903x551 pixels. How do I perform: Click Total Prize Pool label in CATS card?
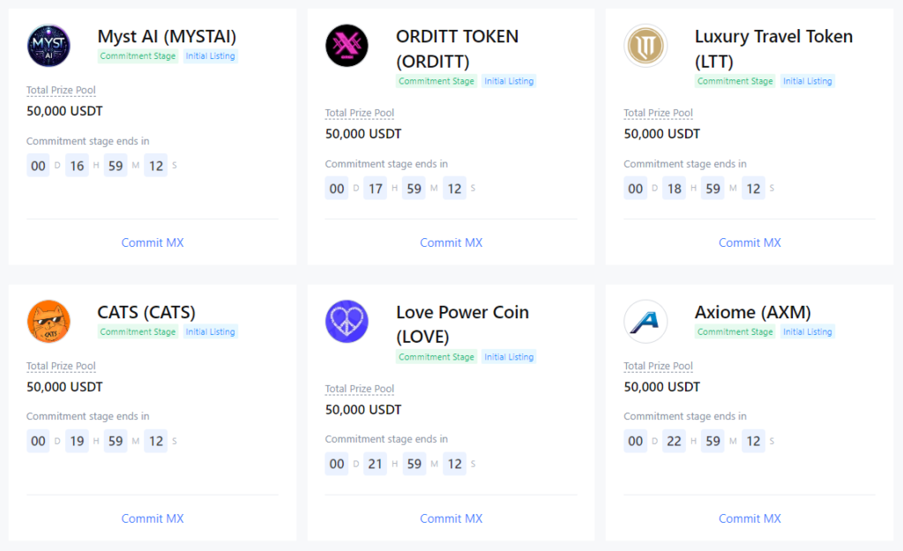[61, 366]
